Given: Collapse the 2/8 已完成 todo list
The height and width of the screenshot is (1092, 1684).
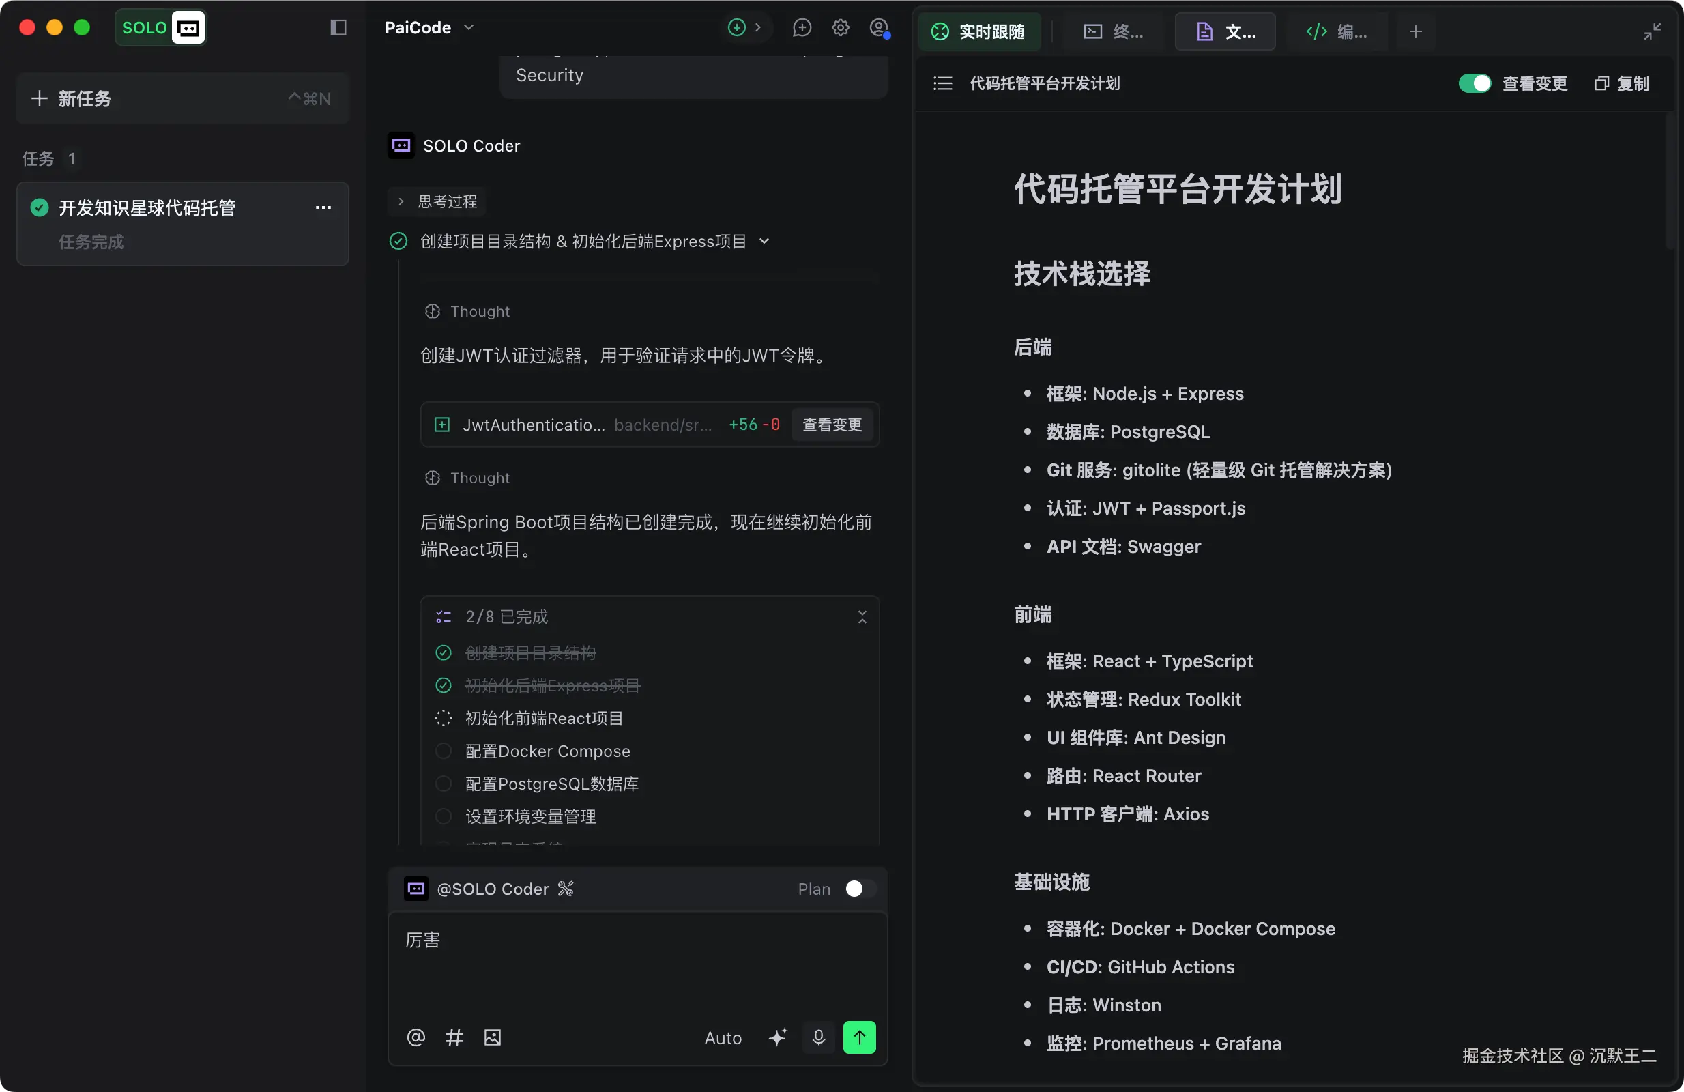Looking at the screenshot, I should pyautogui.click(x=862, y=617).
